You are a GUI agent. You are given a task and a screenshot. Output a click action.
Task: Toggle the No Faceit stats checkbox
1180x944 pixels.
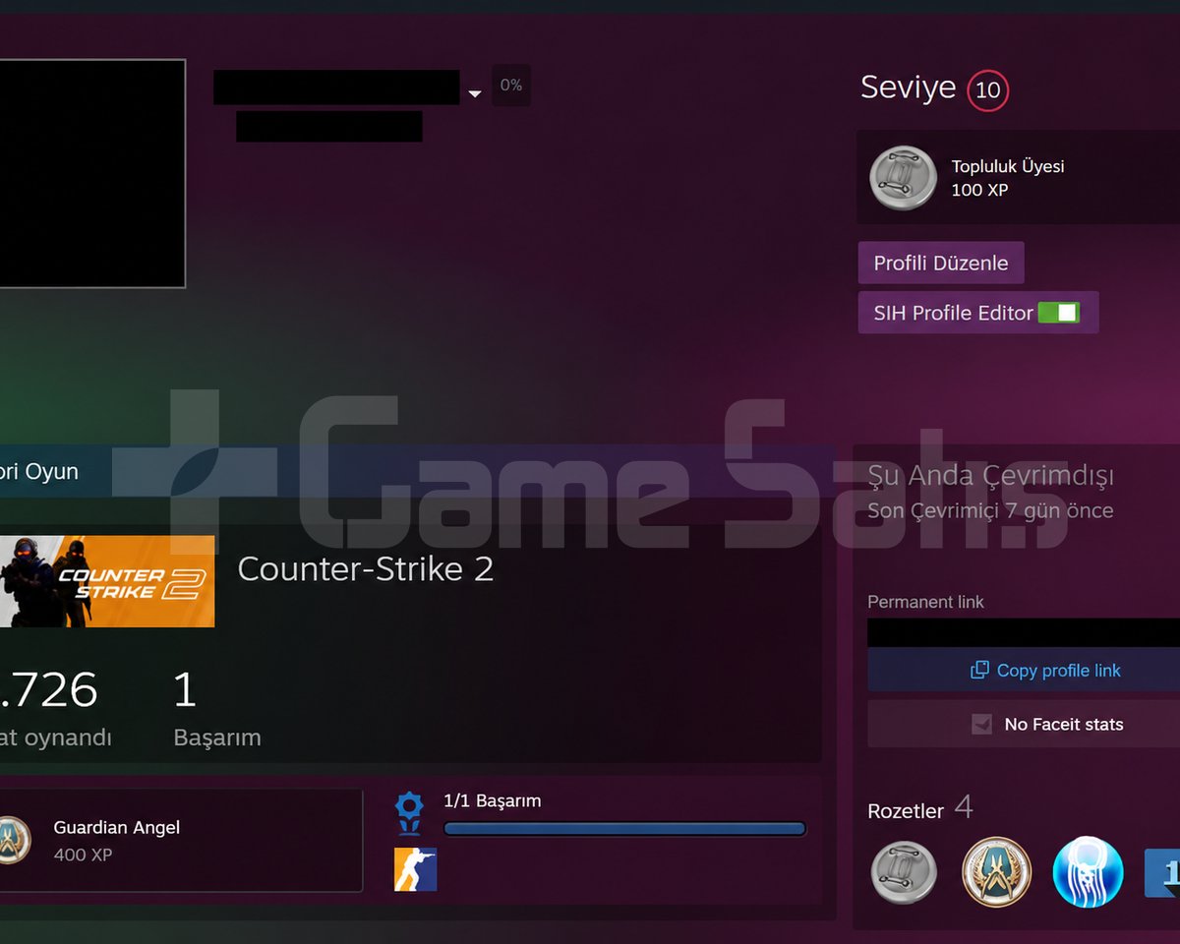(x=981, y=725)
